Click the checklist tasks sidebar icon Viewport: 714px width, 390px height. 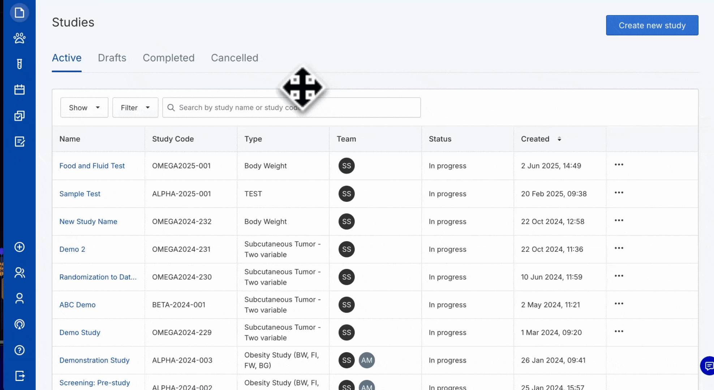pyautogui.click(x=20, y=116)
